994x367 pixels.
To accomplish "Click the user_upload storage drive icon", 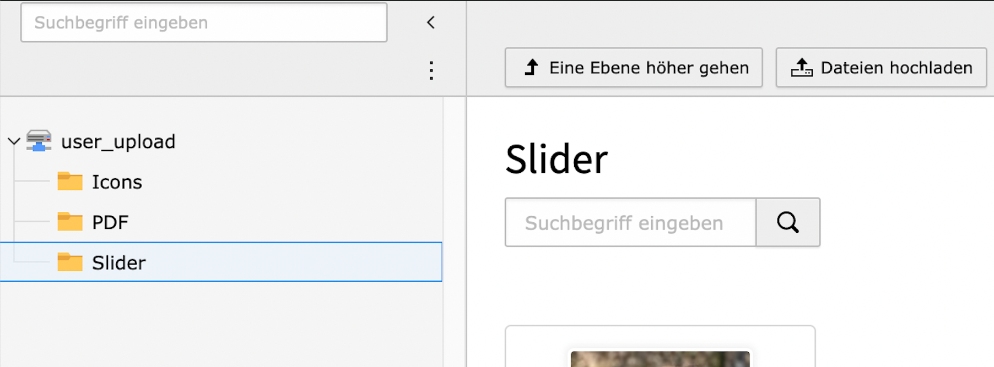I will 39,141.
